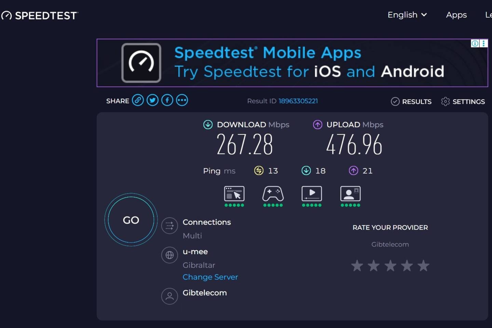Viewport: 492px width, 328px height.
Task: Click the video chat performance icon
Action: pyautogui.click(x=350, y=194)
